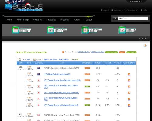Click the calendar icon beside Sort by
Viewport: 152px width, 121px height.
(35, 59)
